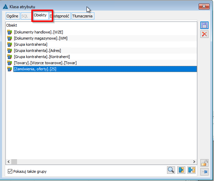The height and width of the screenshot is (181, 214).
Task: Switch to the Ogólne tab
Action: pyautogui.click(x=12, y=16)
